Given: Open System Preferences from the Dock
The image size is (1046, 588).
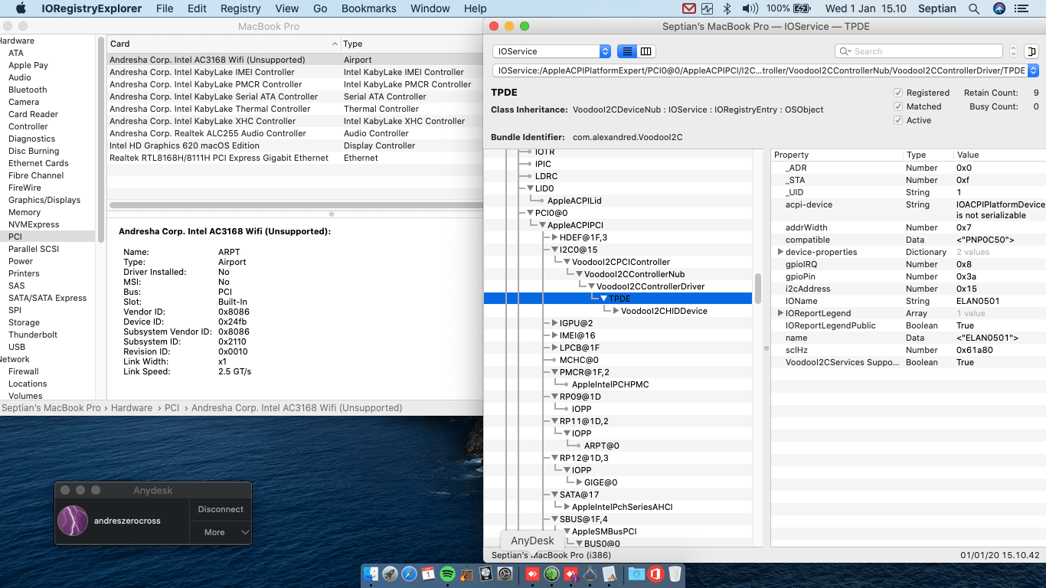Looking at the screenshot, I should [505, 573].
